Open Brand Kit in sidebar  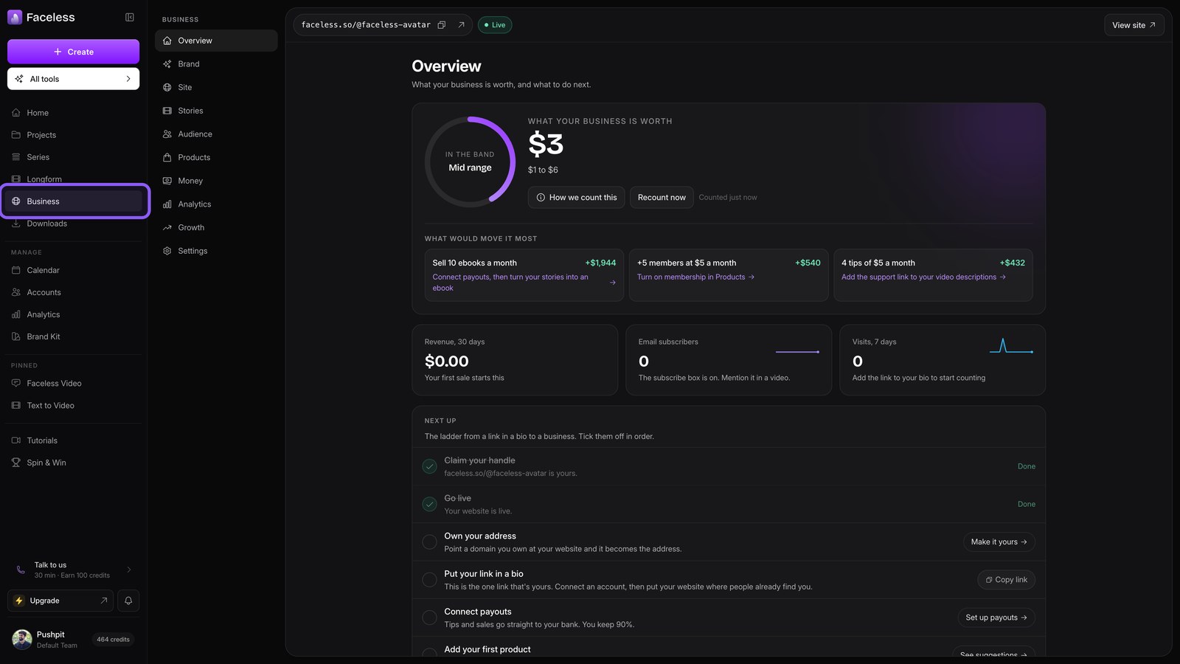73,336
